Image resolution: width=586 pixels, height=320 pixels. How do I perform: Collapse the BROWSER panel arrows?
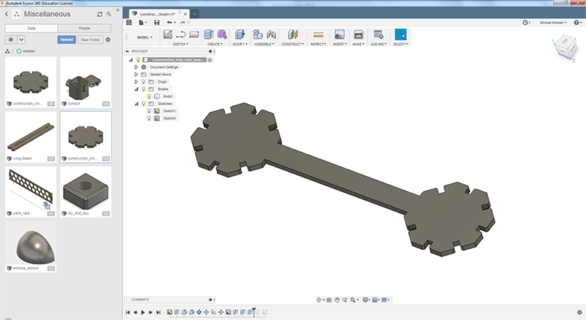click(x=127, y=51)
